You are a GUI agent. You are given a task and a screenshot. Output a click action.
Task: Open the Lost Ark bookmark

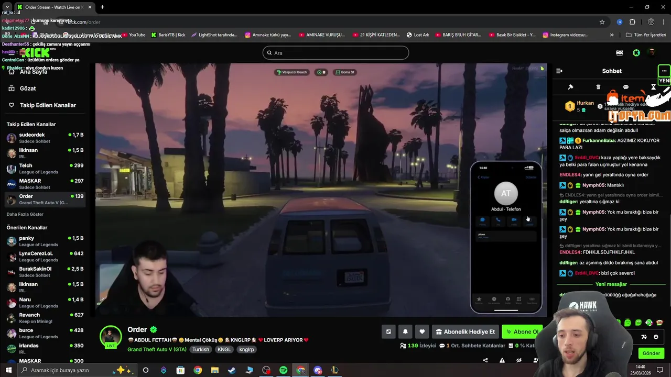418,35
